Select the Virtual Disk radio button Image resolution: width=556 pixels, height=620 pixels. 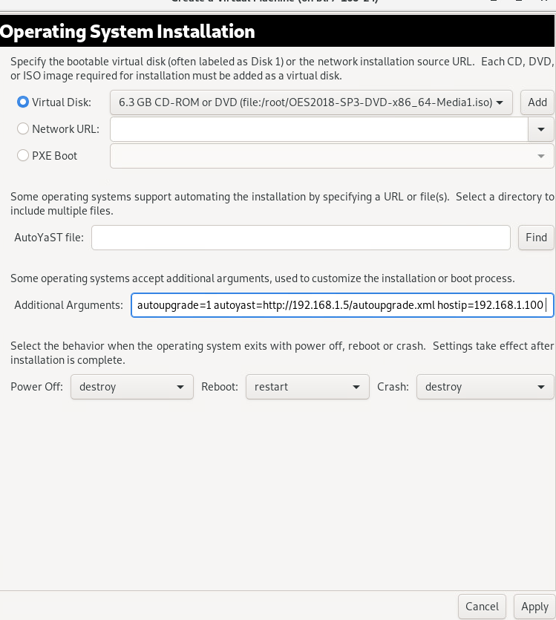pos(23,102)
